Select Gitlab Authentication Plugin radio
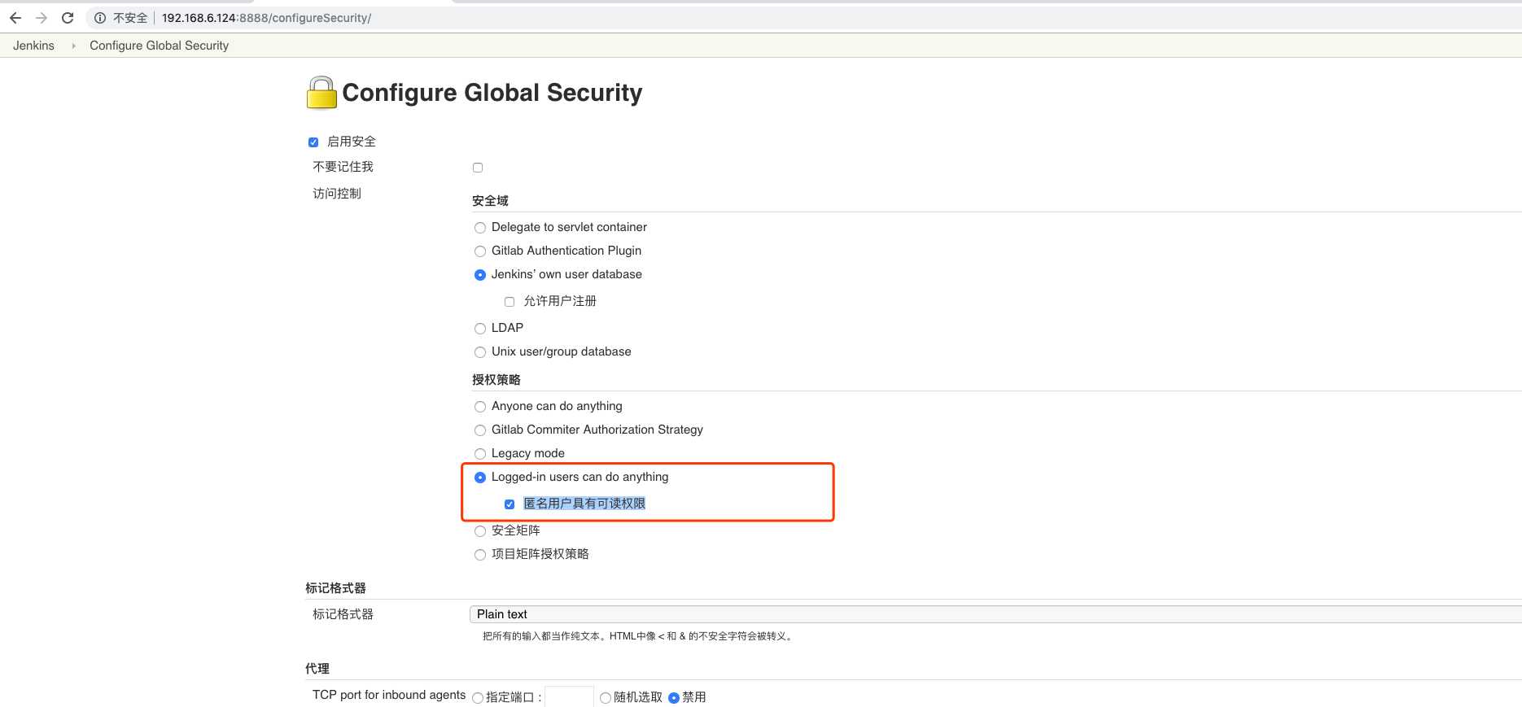The width and height of the screenshot is (1522, 707). 480,251
